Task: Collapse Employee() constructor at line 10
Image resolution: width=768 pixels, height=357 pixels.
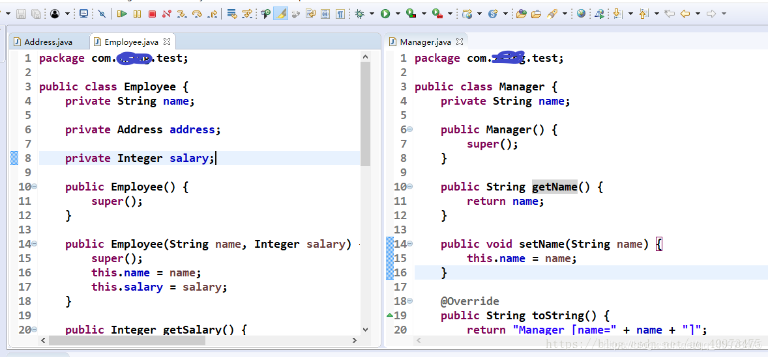Action: pyautogui.click(x=35, y=187)
